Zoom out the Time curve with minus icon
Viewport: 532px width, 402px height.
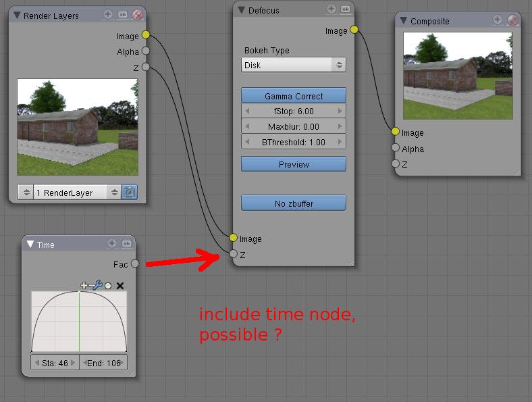click(x=90, y=286)
